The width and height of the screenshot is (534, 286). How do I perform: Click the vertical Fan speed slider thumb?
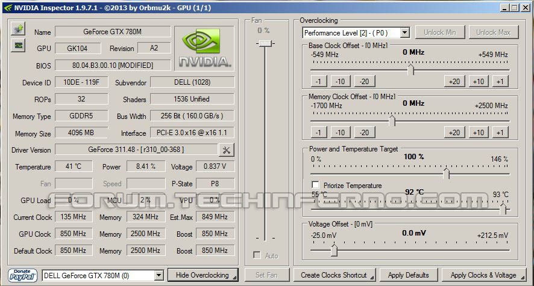pos(265,43)
